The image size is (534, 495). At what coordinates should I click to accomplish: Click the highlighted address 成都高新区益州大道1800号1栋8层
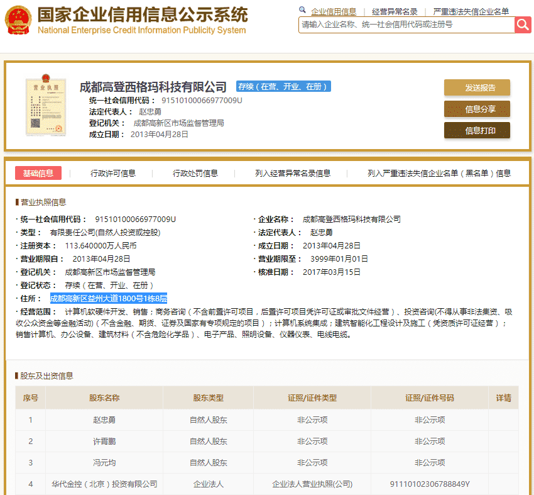coord(109,299)
